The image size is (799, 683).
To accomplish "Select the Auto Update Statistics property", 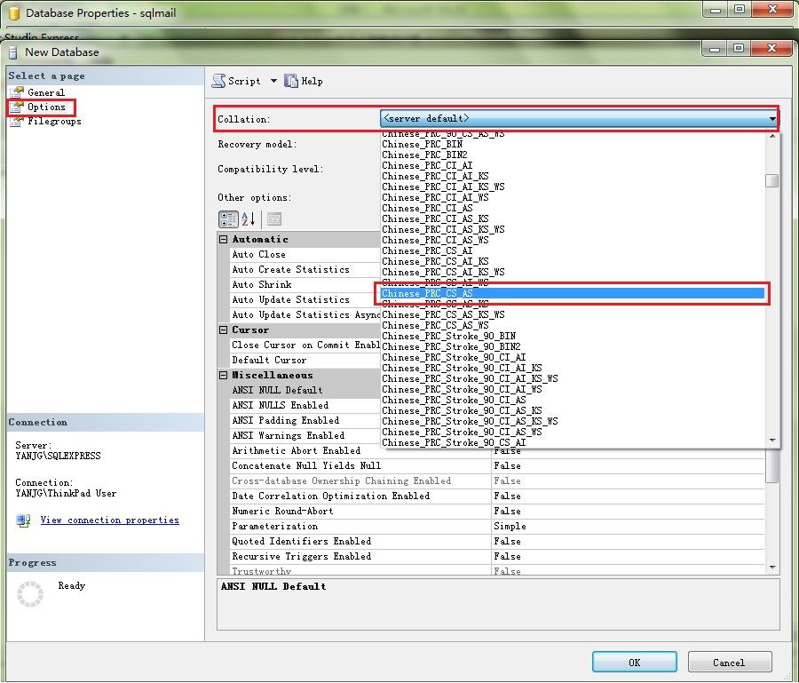I will [291, 299].
